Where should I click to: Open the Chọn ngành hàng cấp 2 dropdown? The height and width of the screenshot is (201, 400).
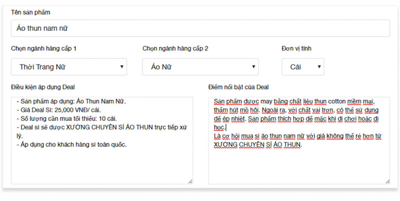200,67
